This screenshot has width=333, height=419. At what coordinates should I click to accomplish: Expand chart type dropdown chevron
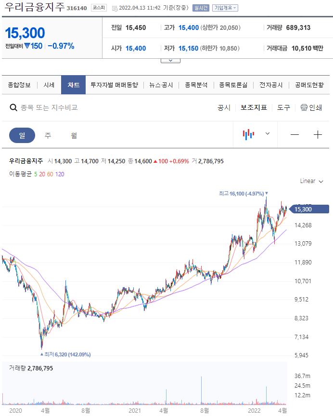pos(267,133)
